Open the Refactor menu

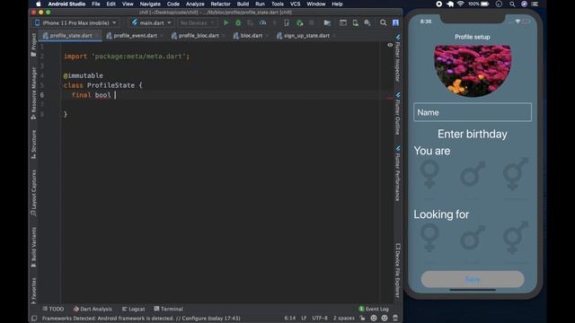tap(220, 4)
